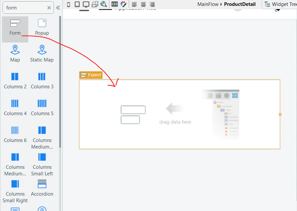Image resolution: width=297 pixels, height=211 pixels.
Task: Select the Columns Small Left widget
Action: 42,165
